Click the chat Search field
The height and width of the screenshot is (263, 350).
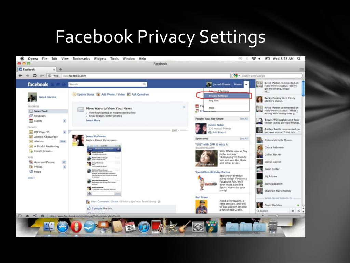pyautogui.click(x=273, y=211)
